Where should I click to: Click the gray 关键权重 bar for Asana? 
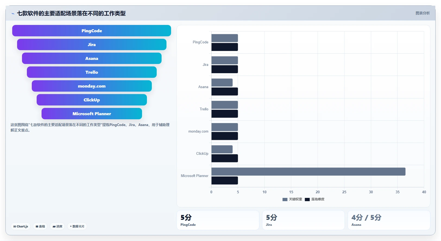click(222, 82)
